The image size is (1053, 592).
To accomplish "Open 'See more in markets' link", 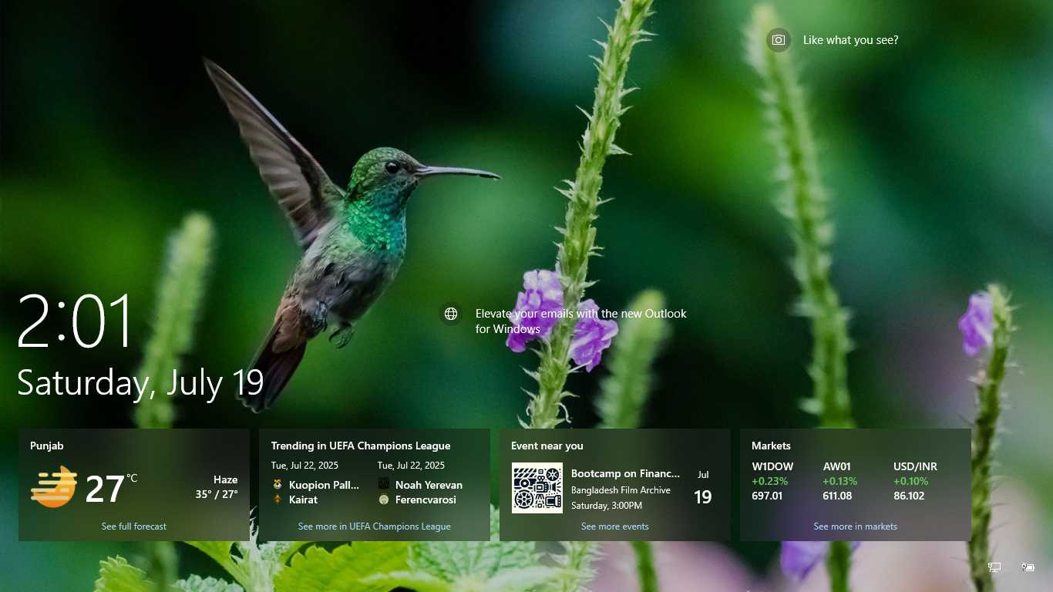I will click(x=856, y=526).
